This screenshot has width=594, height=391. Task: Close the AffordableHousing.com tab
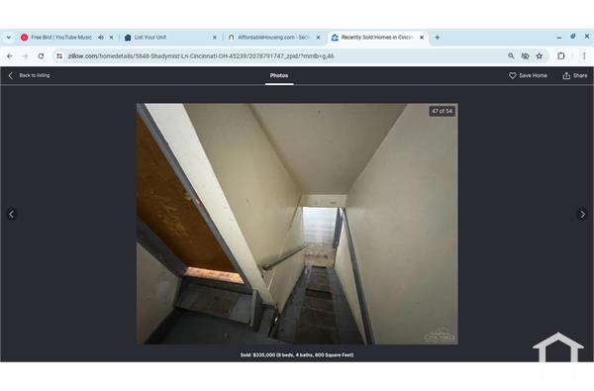318,38
